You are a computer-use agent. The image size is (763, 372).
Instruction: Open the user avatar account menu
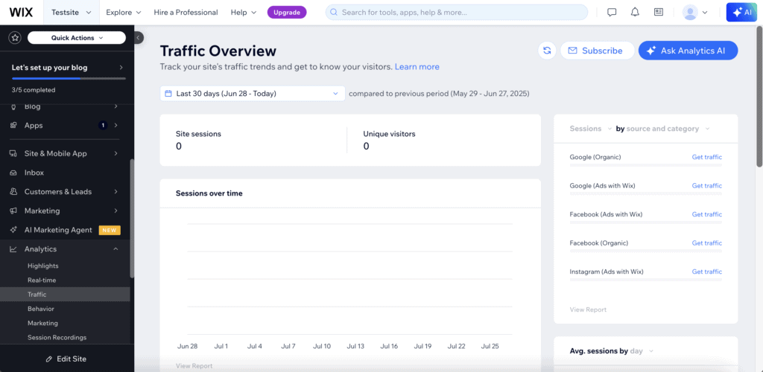click(695, 12)
